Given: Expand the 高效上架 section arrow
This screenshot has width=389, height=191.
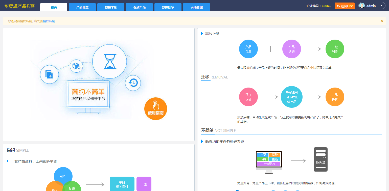Looking at the screenshot, I should 202,34.
